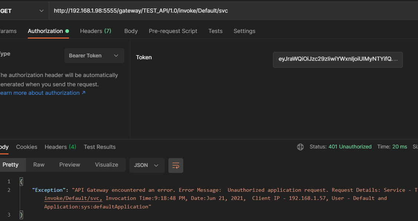Select the request Body tab
Image resolution: width=418 pixels, height=221 pixels.
coord(131,31)
